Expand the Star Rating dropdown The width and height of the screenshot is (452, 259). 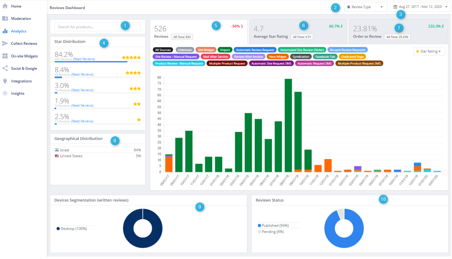(429, 51)
